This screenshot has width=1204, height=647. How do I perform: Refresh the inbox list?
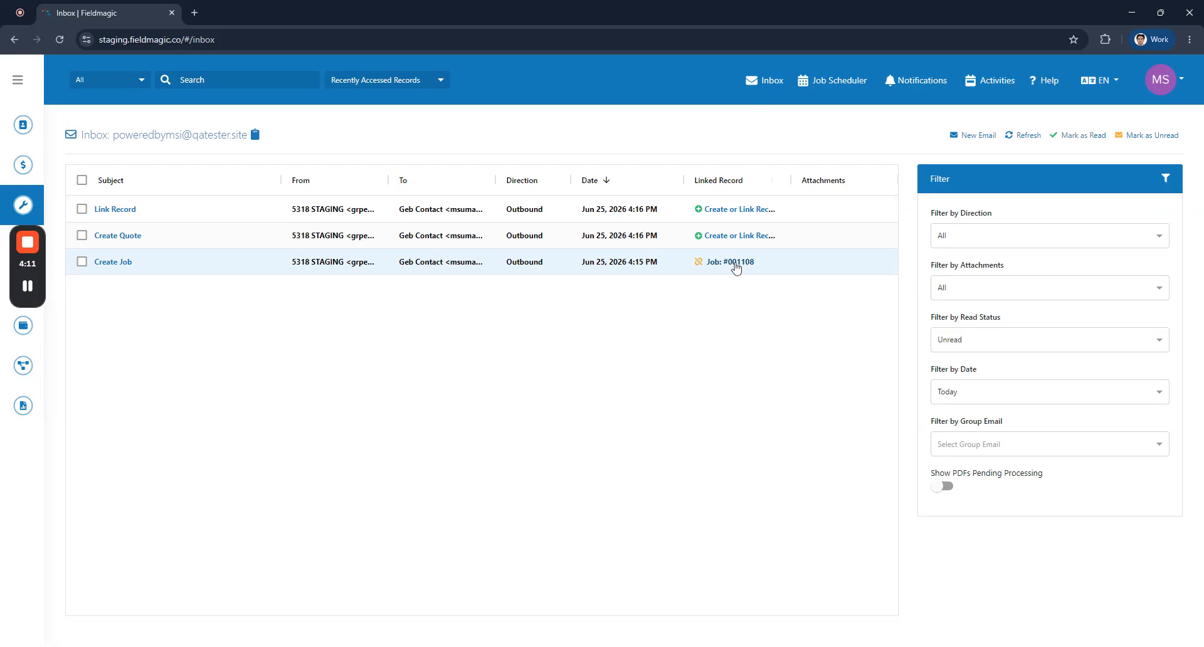[x=1023, y=135]
